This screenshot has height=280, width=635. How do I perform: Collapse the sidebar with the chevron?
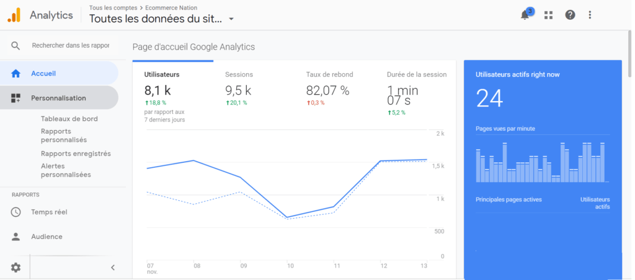(113, 268)
